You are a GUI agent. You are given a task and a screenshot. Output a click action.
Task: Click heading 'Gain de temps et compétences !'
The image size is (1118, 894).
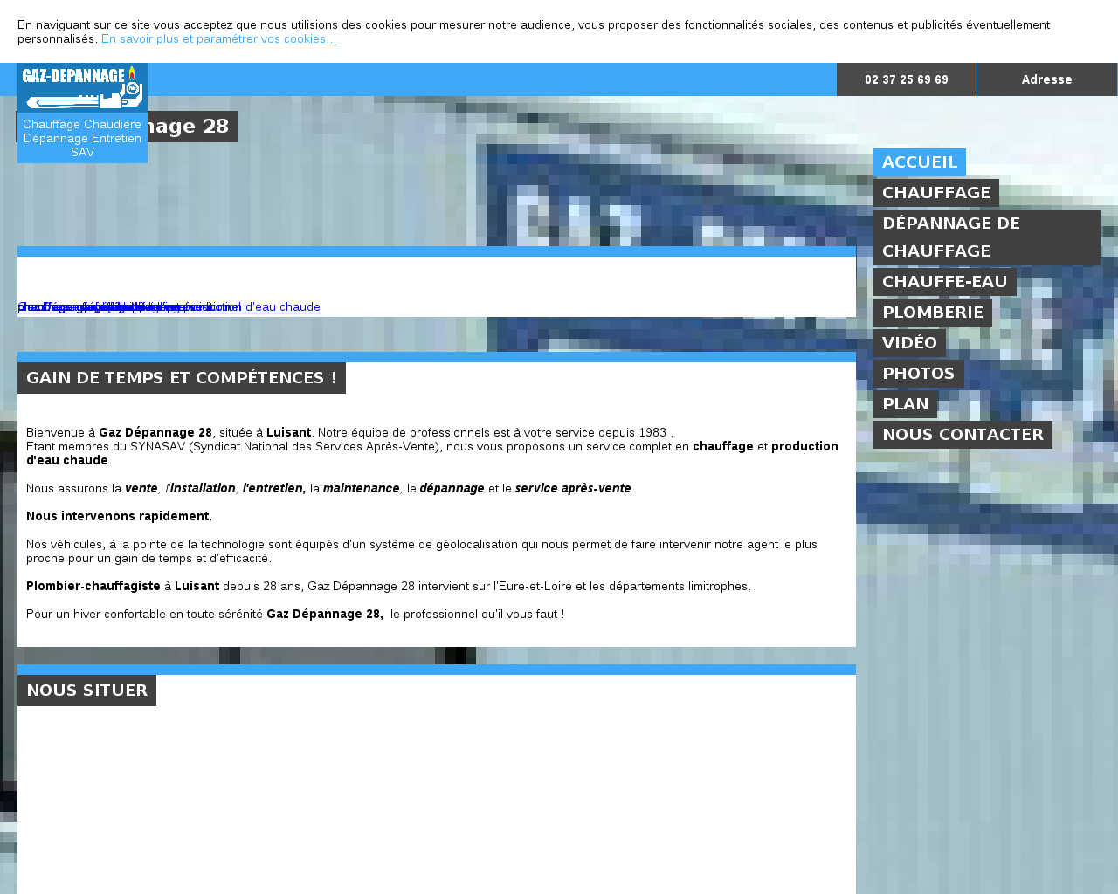click(x=182, y=378)
